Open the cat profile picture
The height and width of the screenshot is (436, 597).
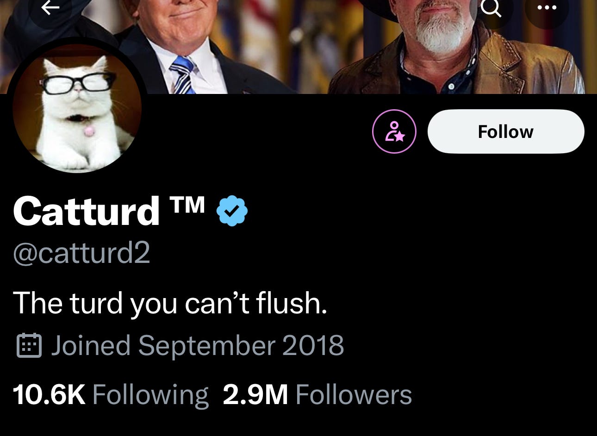77,108
